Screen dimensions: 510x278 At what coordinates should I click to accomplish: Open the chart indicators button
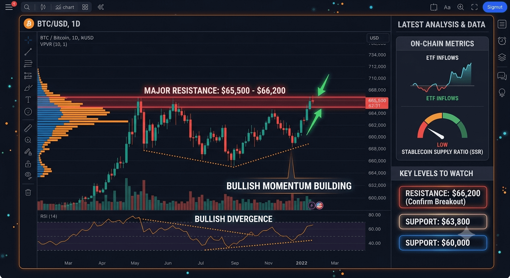click(65, 7)
